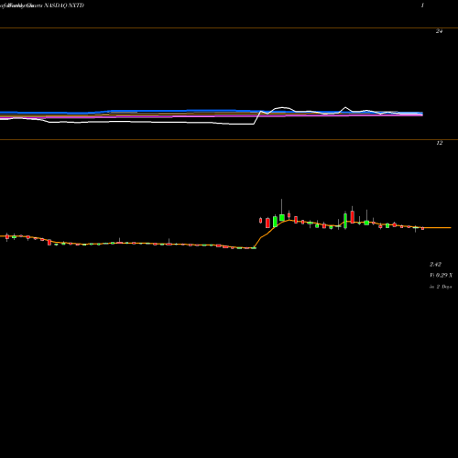Viewport: 458px width, 458px height.
Task: Click the volume 0.29 X label
Action: point(441,276)
